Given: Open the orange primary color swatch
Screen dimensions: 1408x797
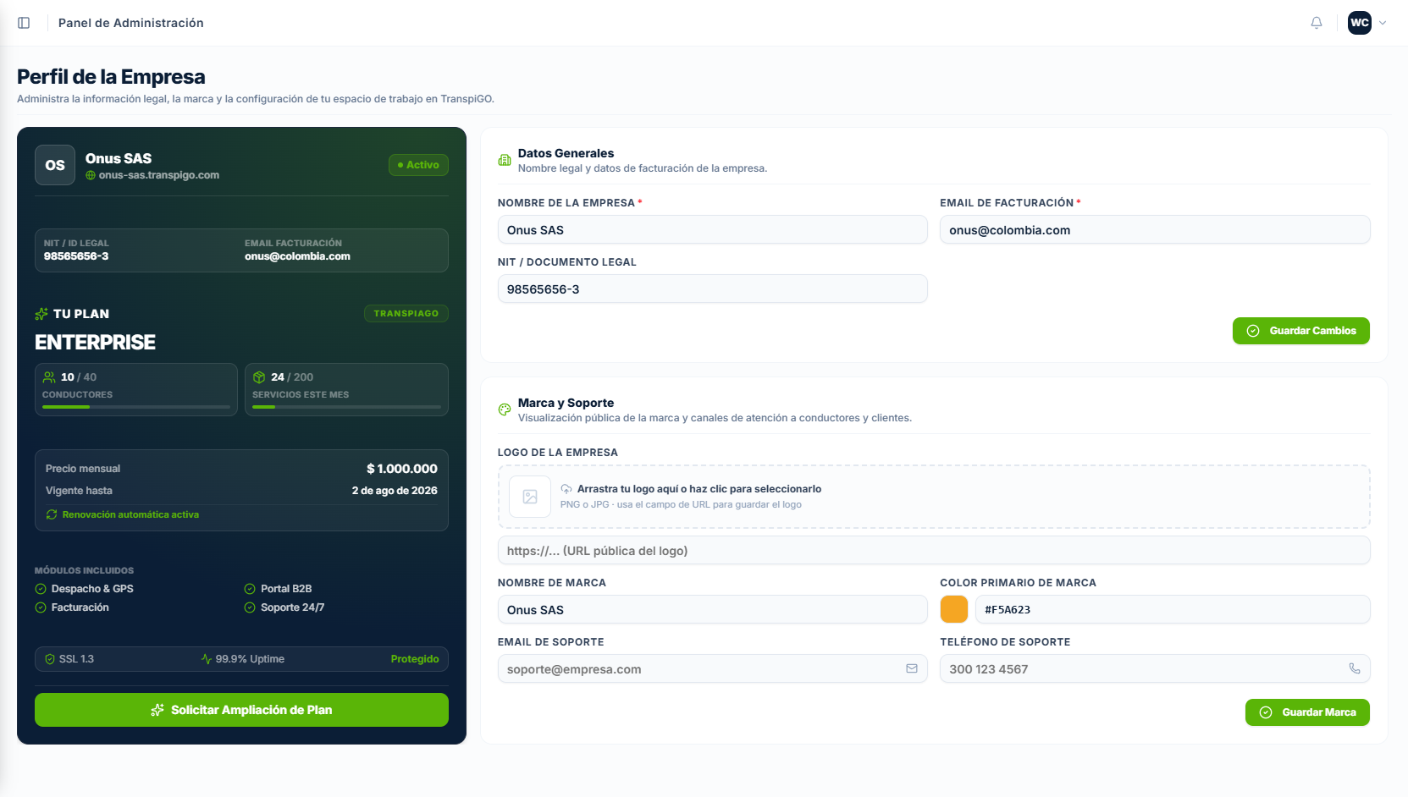Looking at the screenshot, I should point(954,610).
